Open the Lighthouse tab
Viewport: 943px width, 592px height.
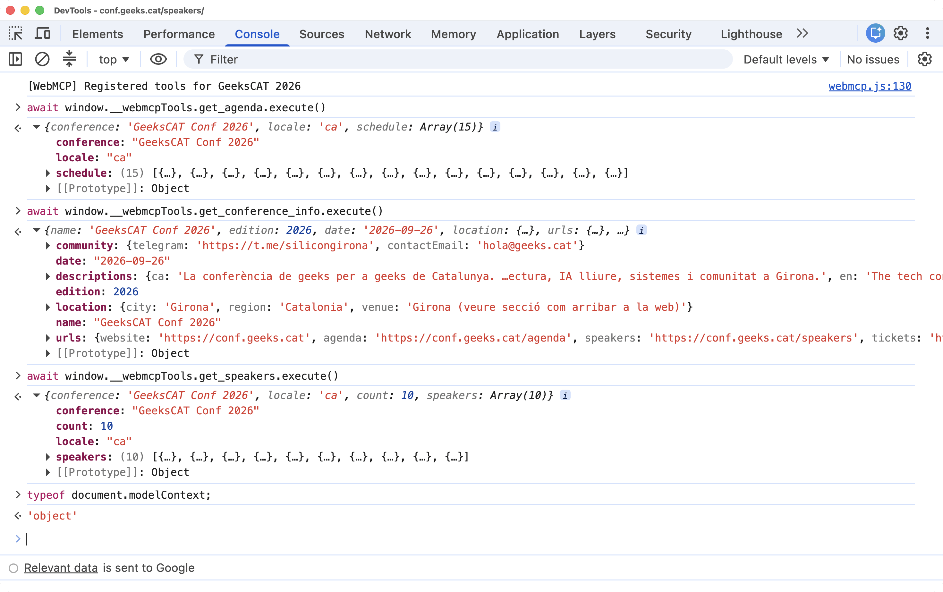coord(751,34)
